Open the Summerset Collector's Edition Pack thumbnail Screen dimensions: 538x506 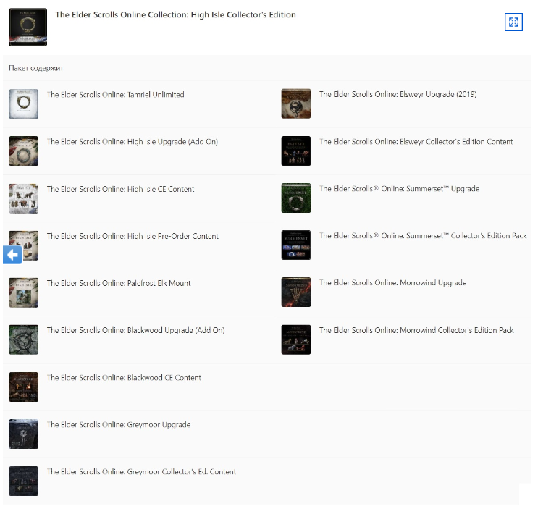(x=296, y=245)
